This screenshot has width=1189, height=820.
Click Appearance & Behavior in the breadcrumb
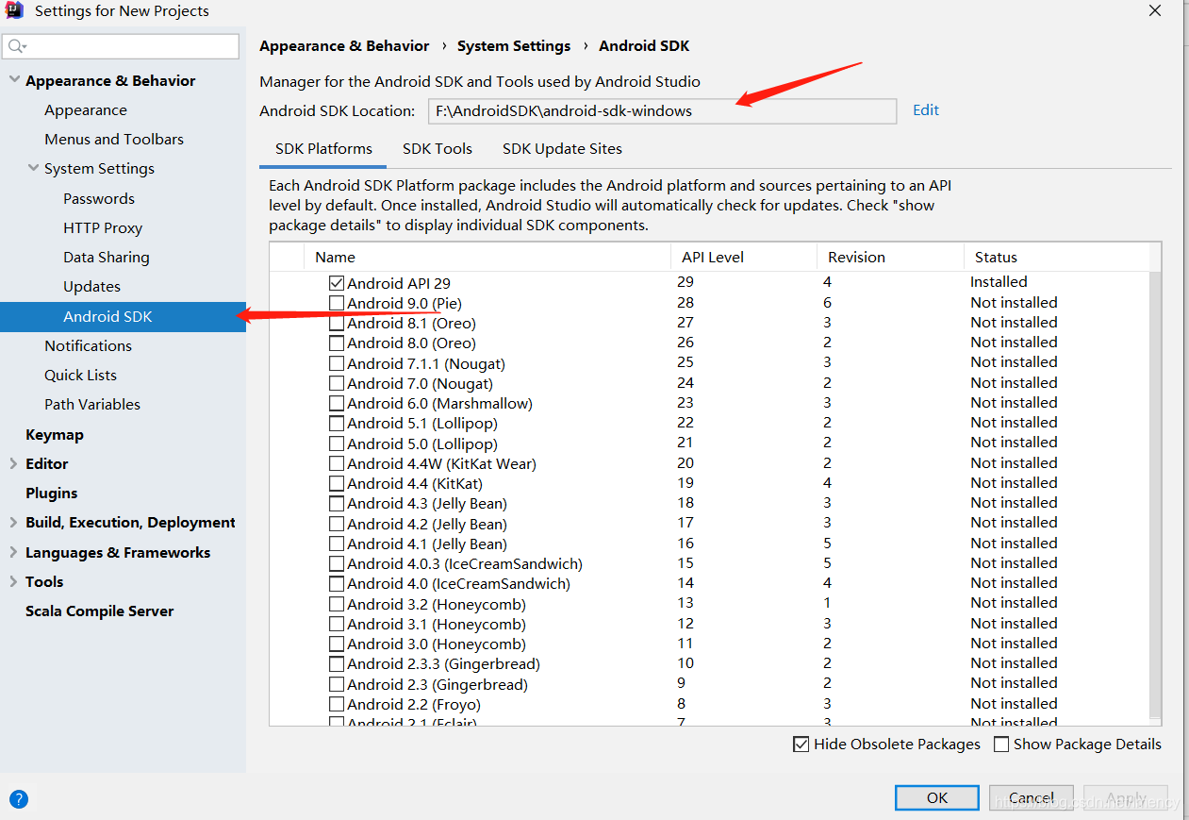344,45
